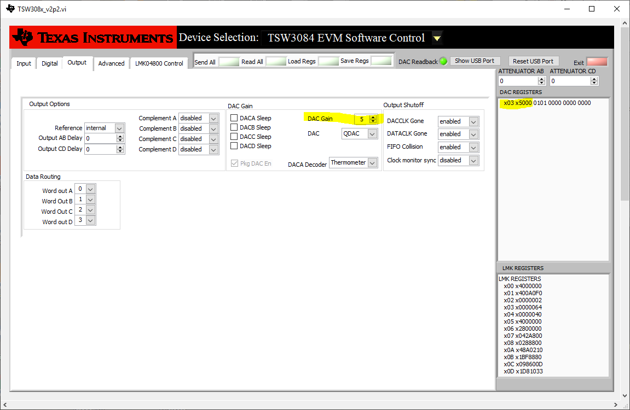The width and height of the screenshot is (630, 410).
Task: Click the Read All button
Action: 276,61
